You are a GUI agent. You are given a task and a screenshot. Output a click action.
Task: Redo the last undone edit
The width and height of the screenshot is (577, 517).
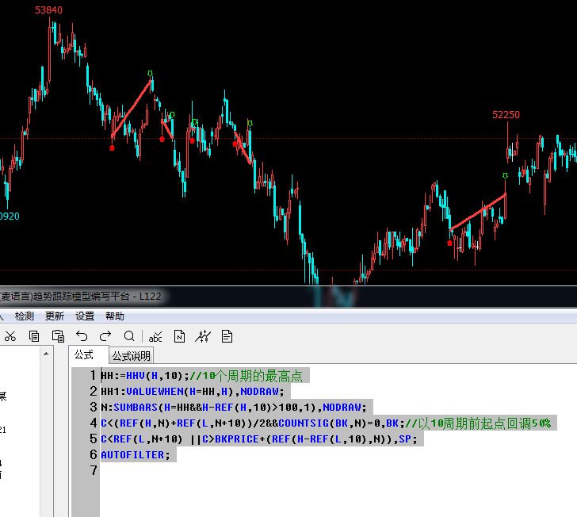click(x=105, y=336)
